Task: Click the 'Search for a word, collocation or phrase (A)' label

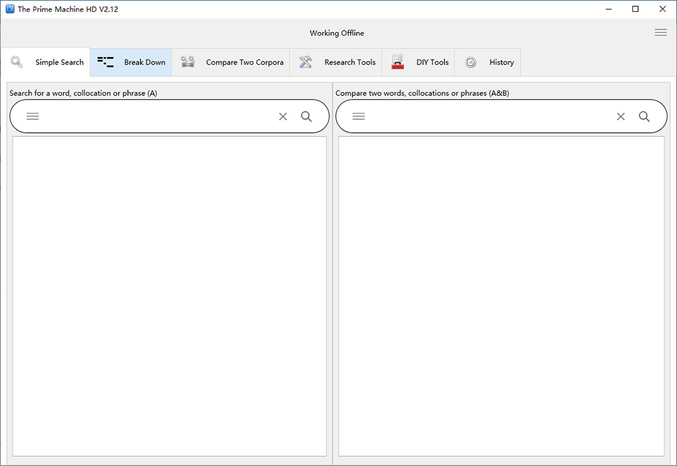Action: tap(83, 93)
